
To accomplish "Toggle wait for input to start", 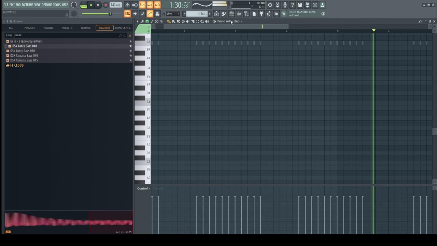I will (x=135, y=5).
